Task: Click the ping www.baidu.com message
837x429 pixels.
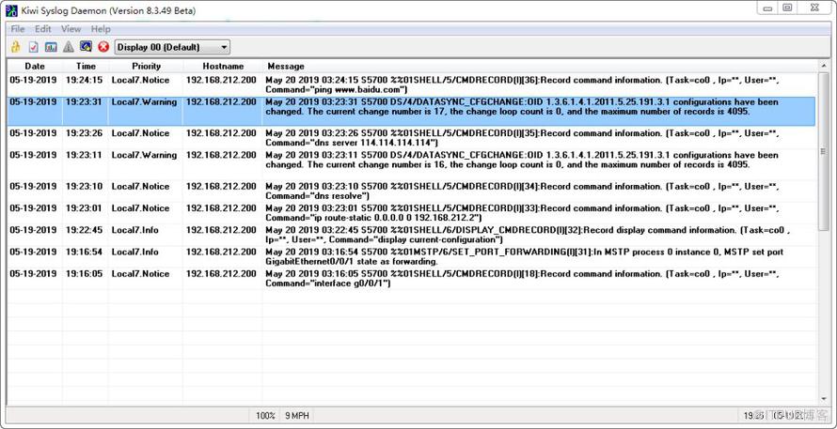Action: (522, 84)
